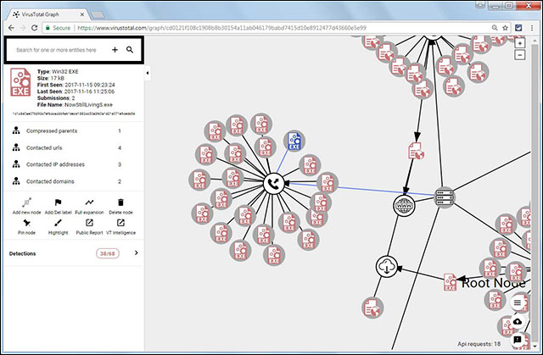Select document node below cloud download node

pyautogui.click(x=372, y=308)
